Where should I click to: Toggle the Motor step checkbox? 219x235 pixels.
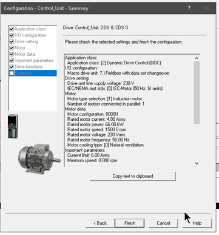tap(12, 48)
